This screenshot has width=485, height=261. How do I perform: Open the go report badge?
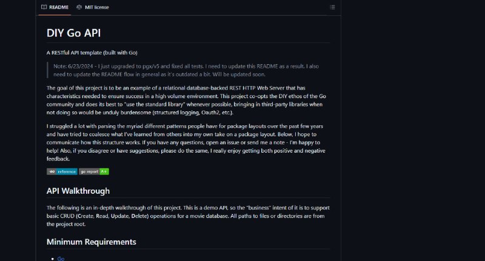[x=94, y=171]
